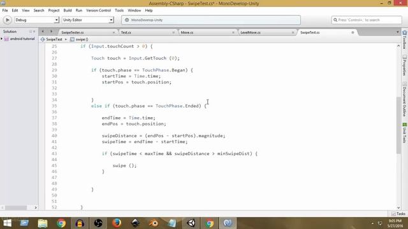Screen dimensions: 408x229
Task: Open the View menu
Action: pos(25,10)
